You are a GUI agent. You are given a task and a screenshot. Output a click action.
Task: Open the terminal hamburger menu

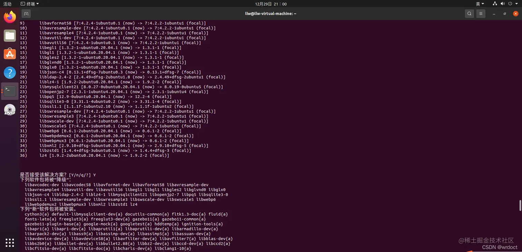click(x=481, y=13)
